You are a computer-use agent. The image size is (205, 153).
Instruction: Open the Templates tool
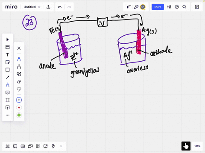point(8,47)
